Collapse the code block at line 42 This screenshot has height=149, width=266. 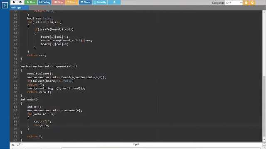[18, 26]
